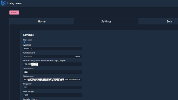Click the Settings panel heading
The width and height of the screenshot is (178, 100).
pos(28,35)
